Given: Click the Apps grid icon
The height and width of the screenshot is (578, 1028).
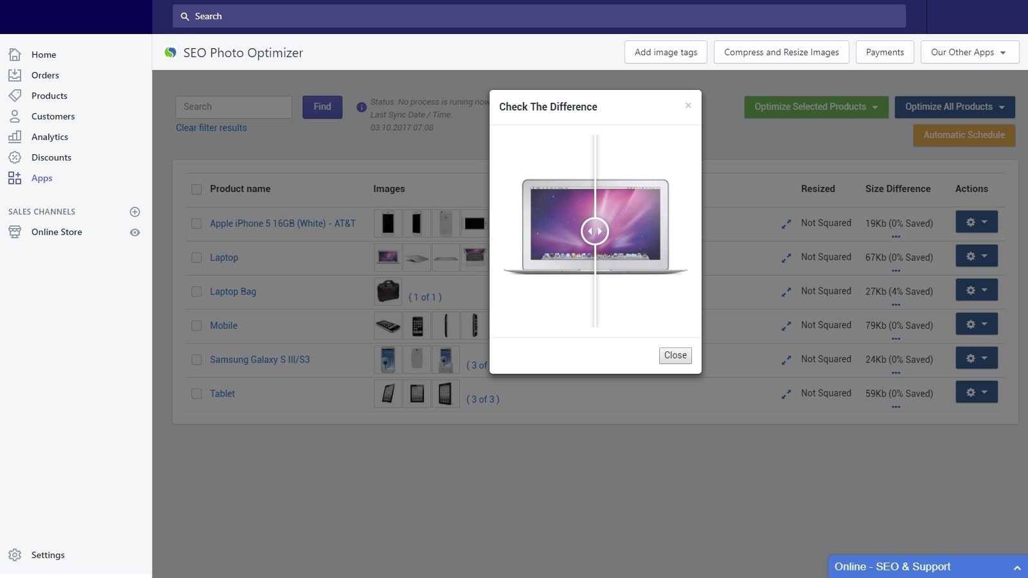Looking at the screenshot, I should coord(15,178).
